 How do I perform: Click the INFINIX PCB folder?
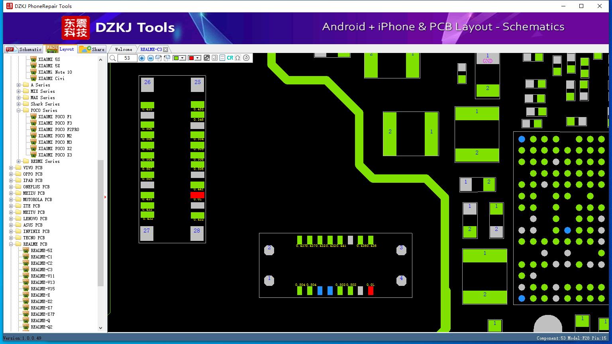coord(36,231)
